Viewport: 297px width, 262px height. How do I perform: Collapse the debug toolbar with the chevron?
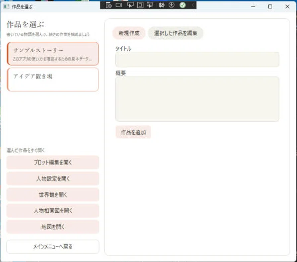[x=193, y=5]
